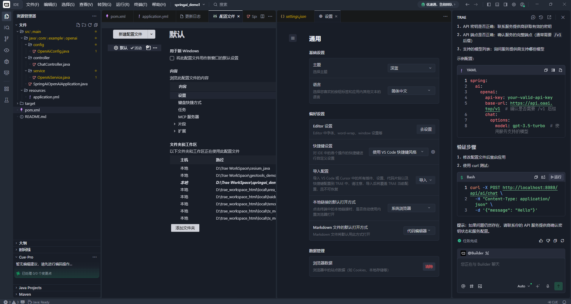
Task: Open the Extensions grid icon in activity bar
Action: (x=7, y=89)
